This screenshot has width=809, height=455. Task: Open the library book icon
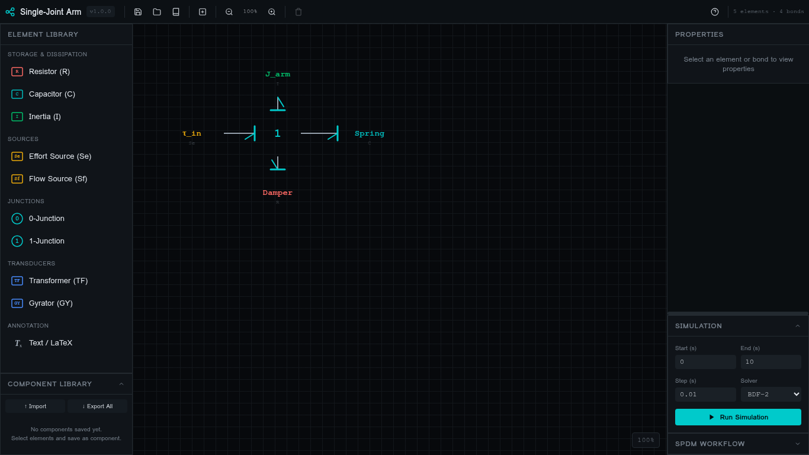[x=176, y=12]
